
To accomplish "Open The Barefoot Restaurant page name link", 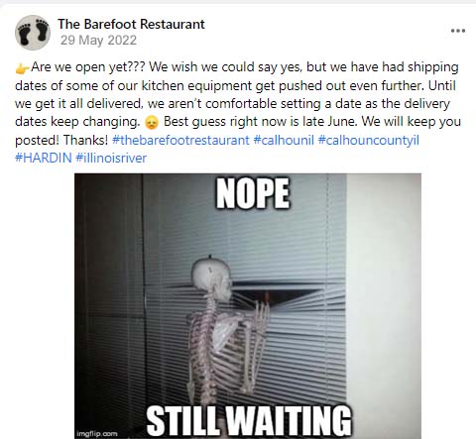I will coord(131,24).
